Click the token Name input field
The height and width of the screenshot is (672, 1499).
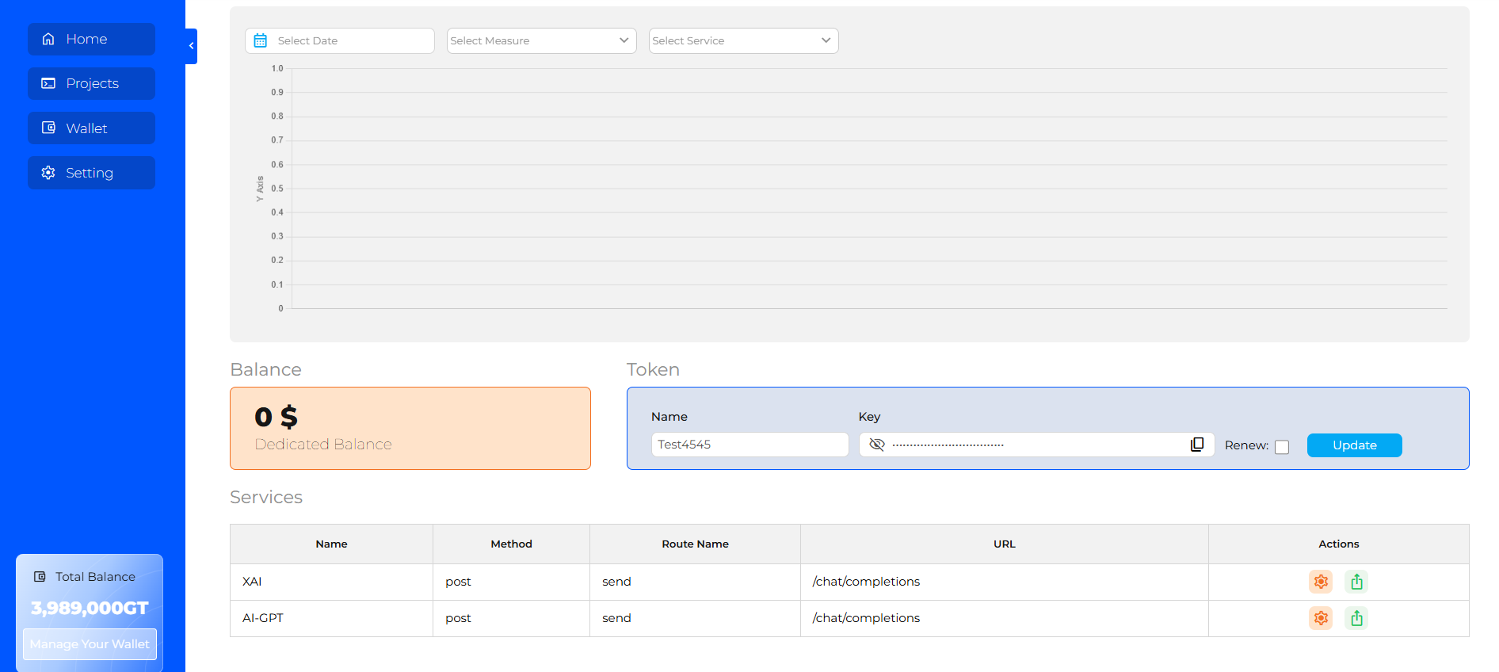point(749,445)
